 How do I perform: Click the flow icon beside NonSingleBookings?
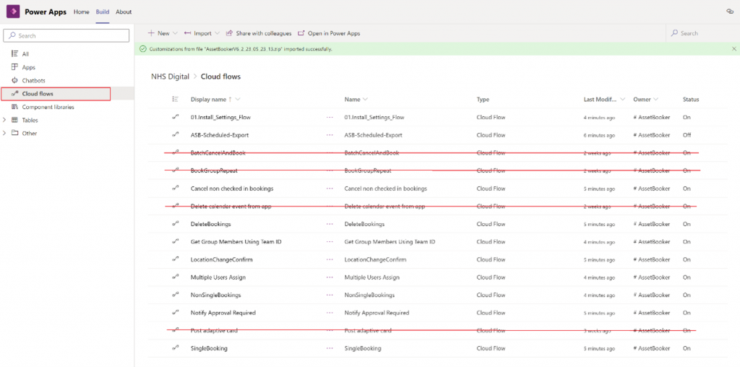175,295
